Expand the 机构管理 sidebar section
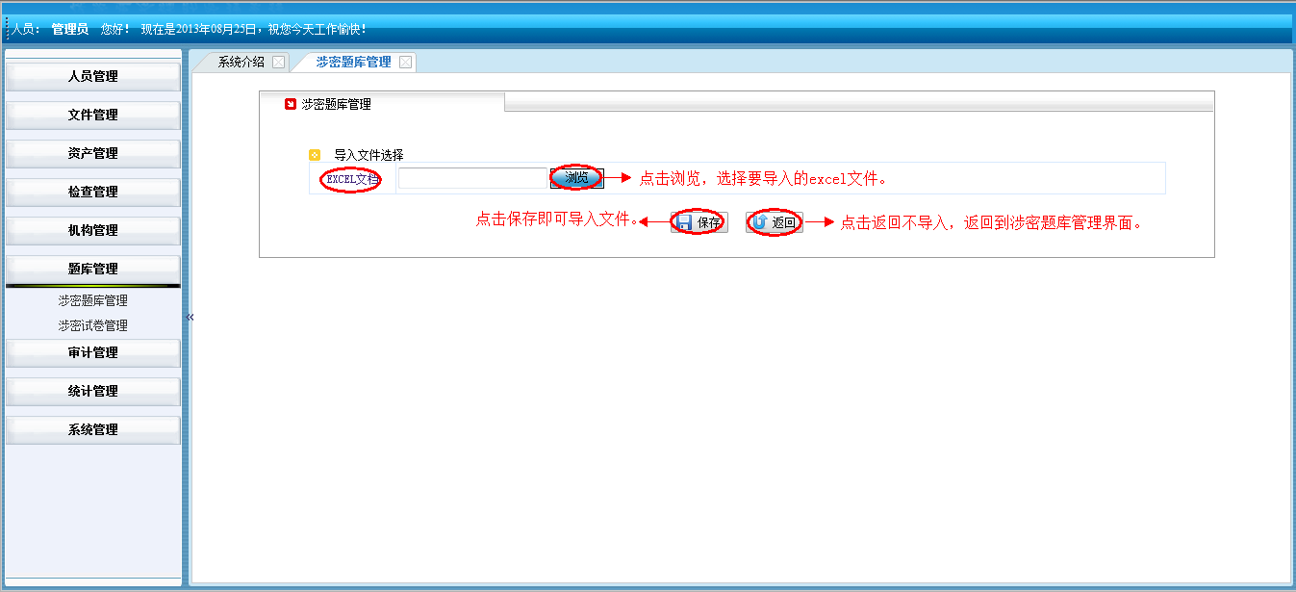Image resolution: width=1296 pixels, height=592 pixels. pyautogui.click(x=93, y=231)
